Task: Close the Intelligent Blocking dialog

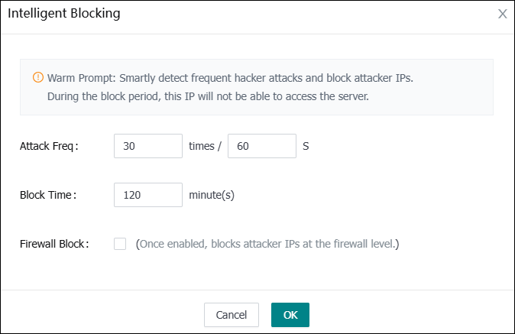Action: (x=502, y=15)
